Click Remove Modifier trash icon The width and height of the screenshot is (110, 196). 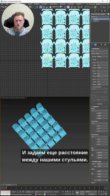point(102,45)
